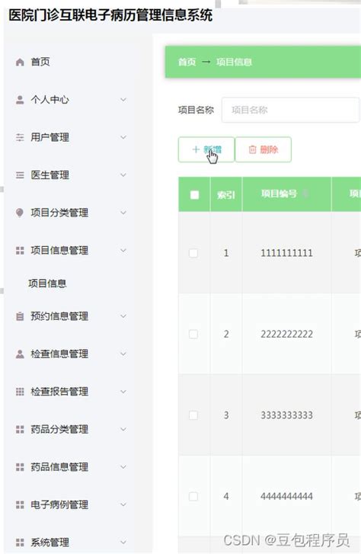Image resolution: width=361 pixels, height=554 pixels.
Task: Click the clipboard icon beside 预约信息管理
Action: (20, 316)
